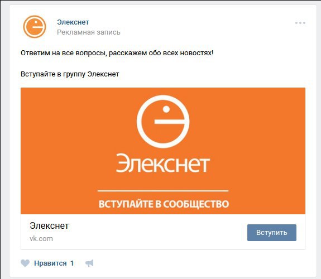Viewport: 321px width, 279px height.
Task: Click the Рекламная запись label
Action: coord(89,32)
